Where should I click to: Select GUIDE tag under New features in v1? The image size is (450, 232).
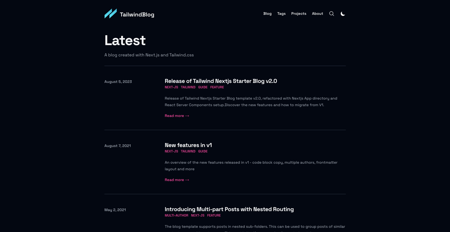203,151
